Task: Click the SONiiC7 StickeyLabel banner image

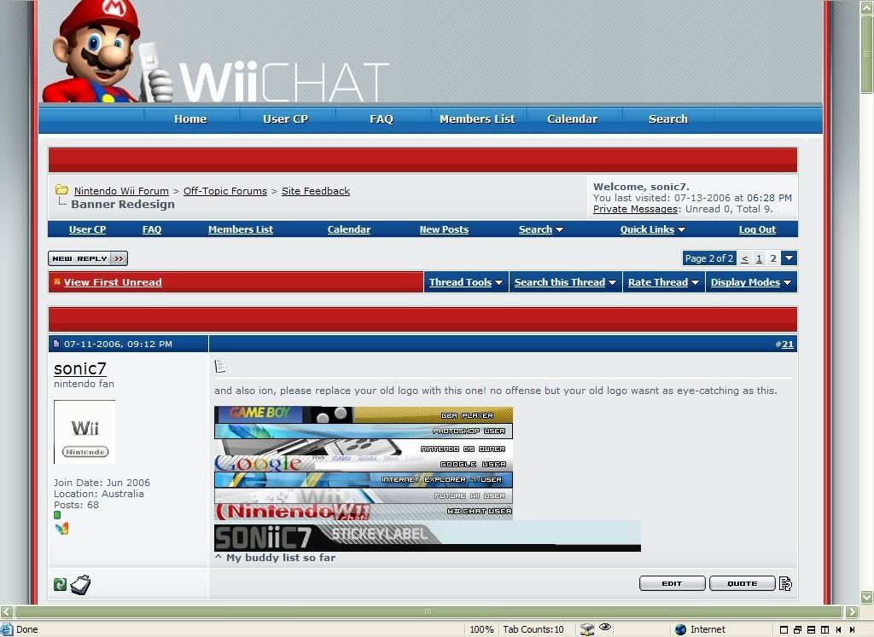Action: point(428,536)
